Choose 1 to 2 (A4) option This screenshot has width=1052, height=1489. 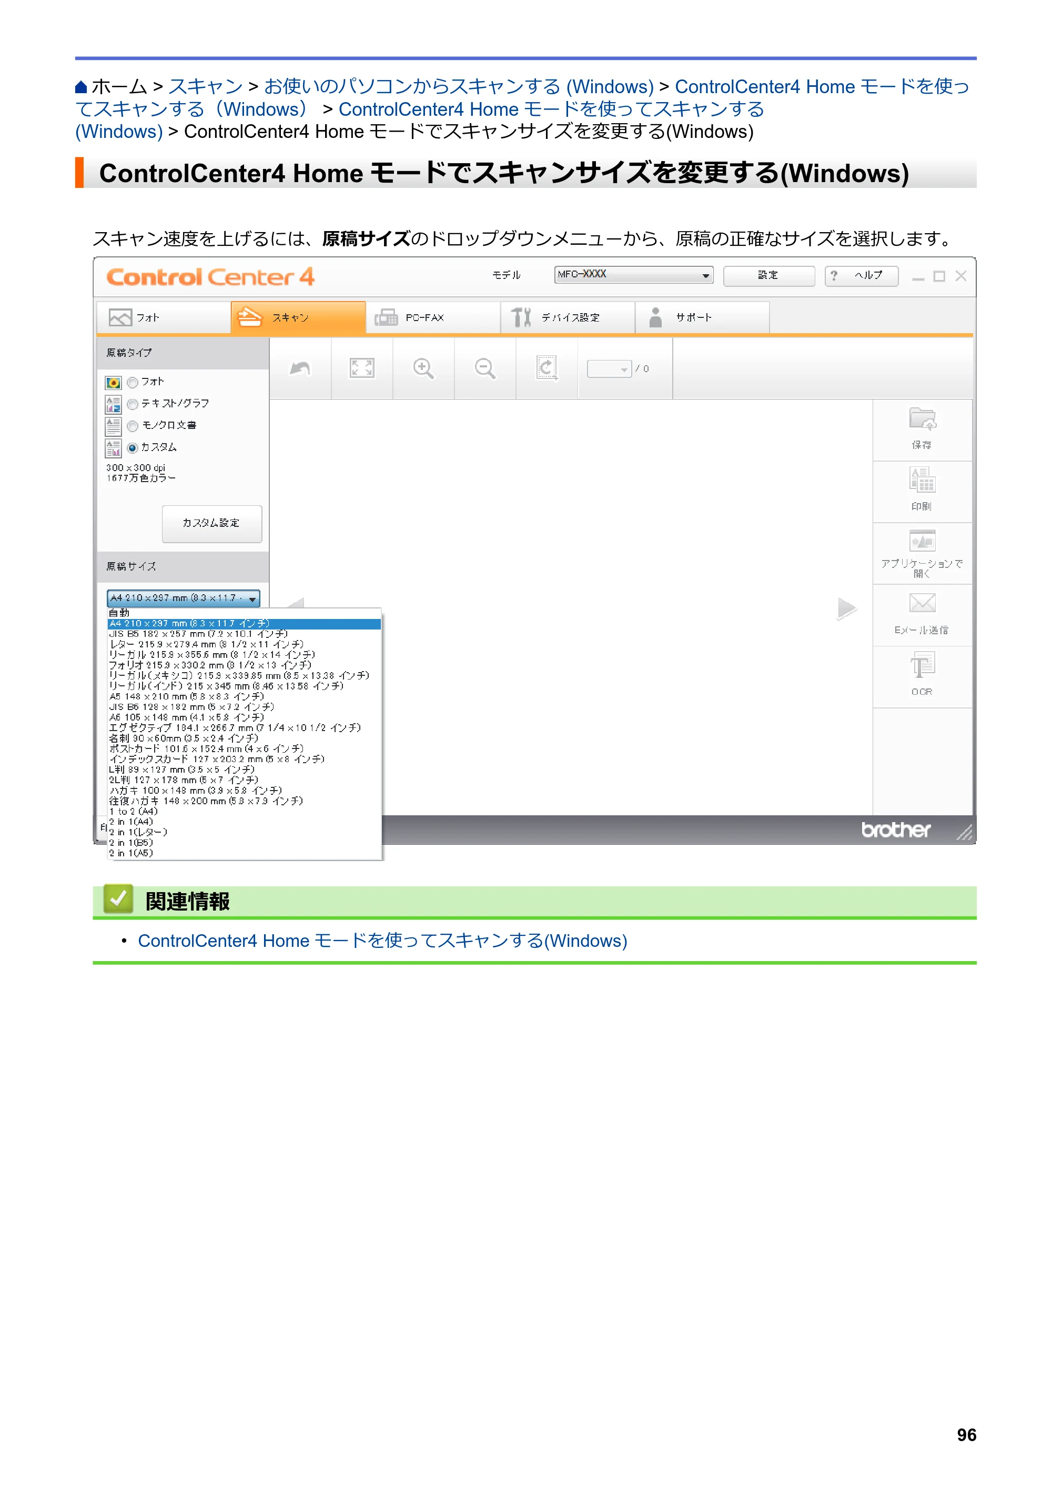tap(245, 811)
